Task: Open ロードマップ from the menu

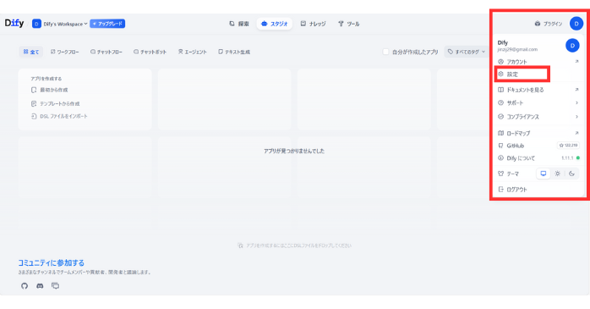Action: tap(538, 133)
